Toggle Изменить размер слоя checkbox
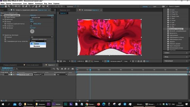The width and height of the screenshot is (190, 107). coord(31,39)
